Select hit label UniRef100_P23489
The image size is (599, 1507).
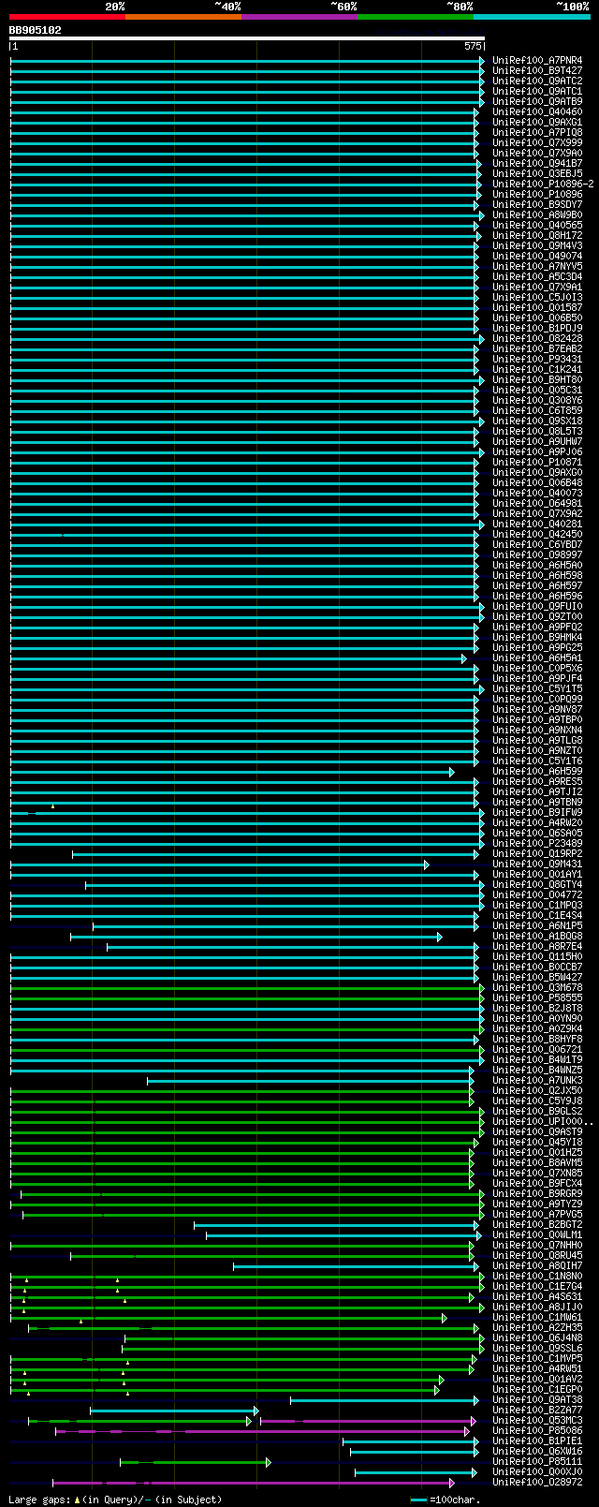537,844
